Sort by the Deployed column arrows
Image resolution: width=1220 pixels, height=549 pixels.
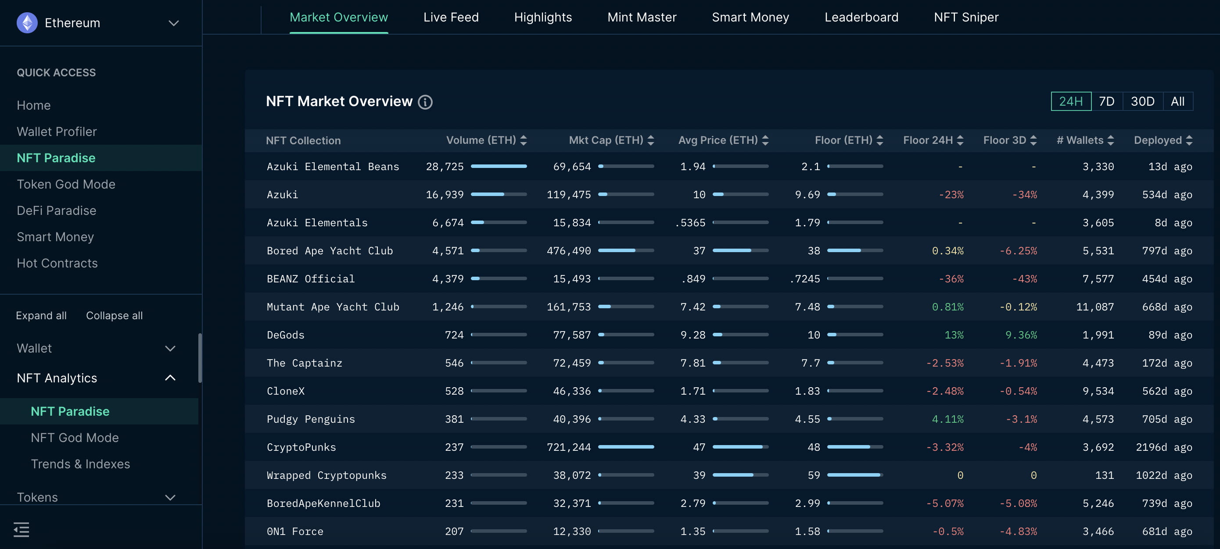pos(1189,140)
